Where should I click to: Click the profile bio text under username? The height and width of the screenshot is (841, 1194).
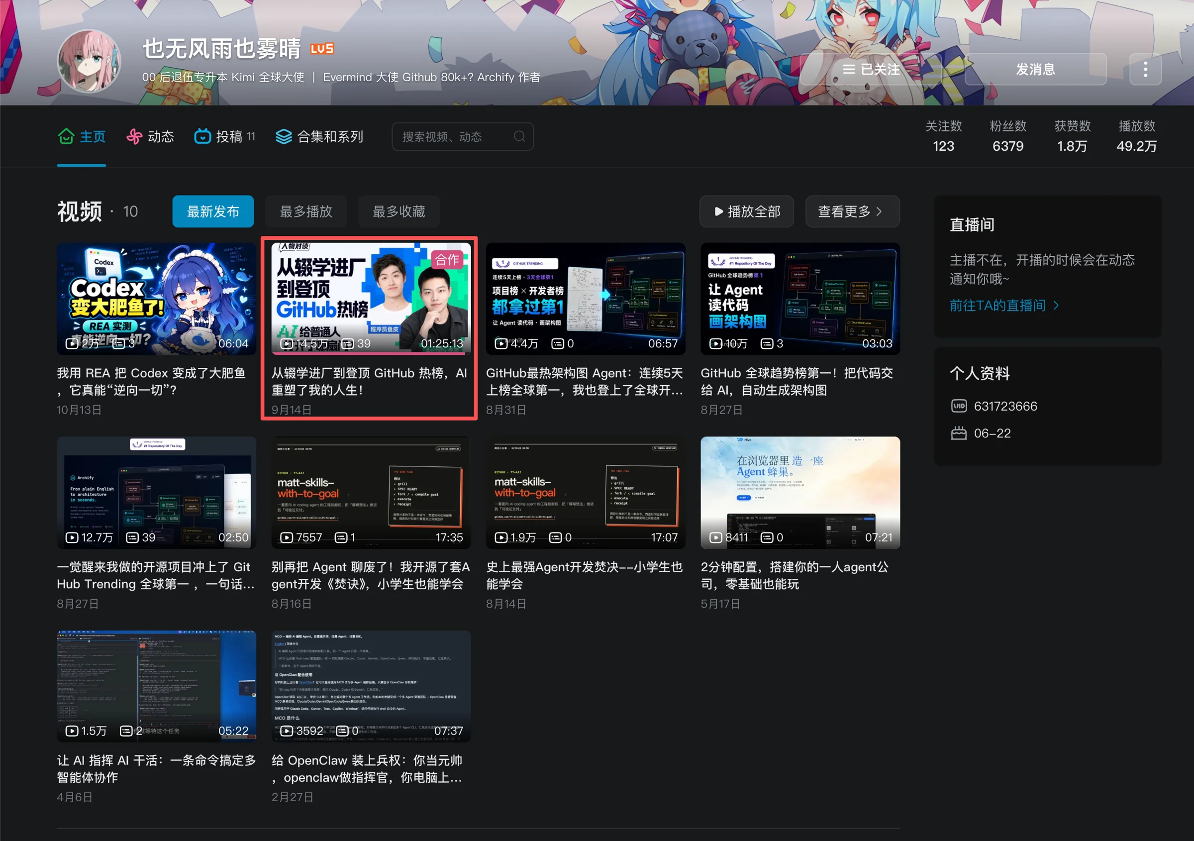pos(341,77)
